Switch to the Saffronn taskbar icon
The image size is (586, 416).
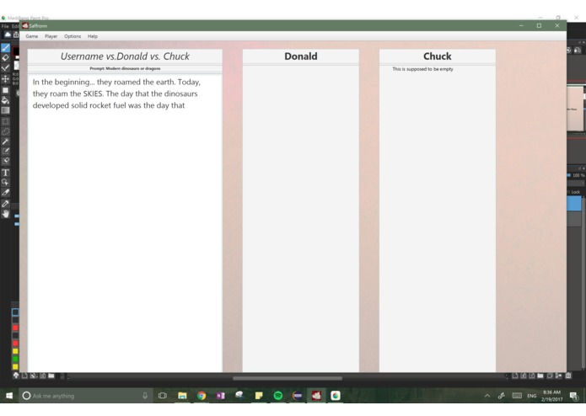(x=316, y=396)
